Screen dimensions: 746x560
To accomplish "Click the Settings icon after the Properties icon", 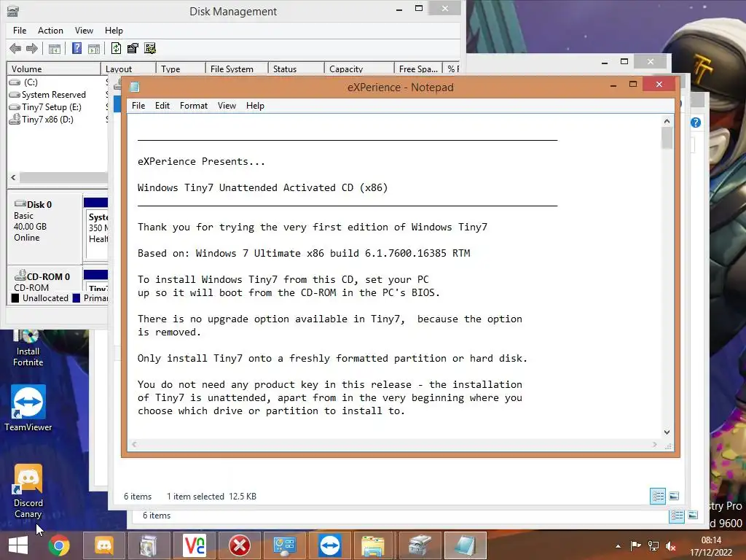I will (x=150, y=48).
